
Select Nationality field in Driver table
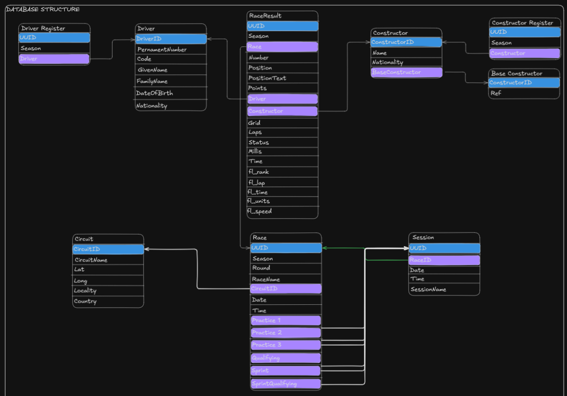tap(171, 105)
